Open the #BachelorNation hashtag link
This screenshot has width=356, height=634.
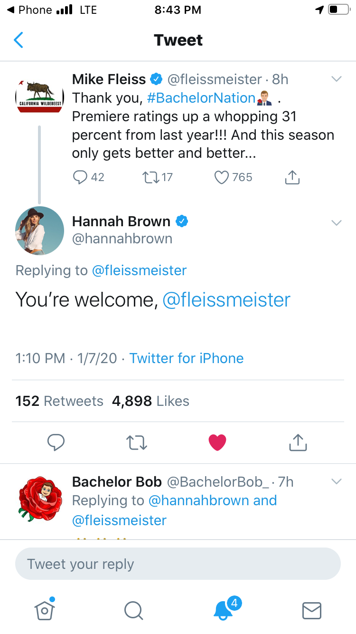point(201,98)
